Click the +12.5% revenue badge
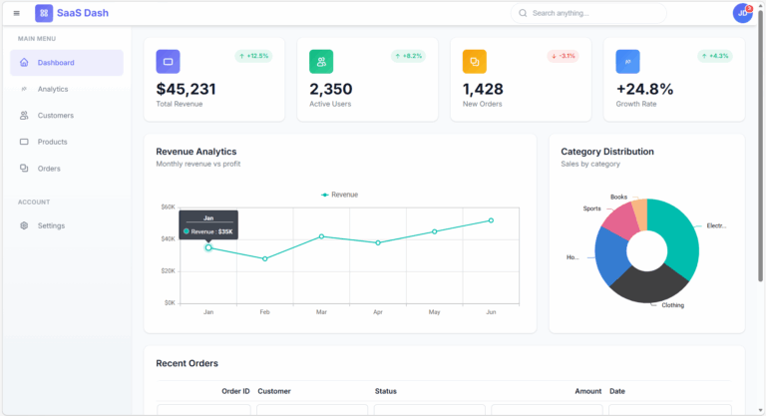Image resolution: width=766 pixels, height=416 pixels. click(253, 56)
